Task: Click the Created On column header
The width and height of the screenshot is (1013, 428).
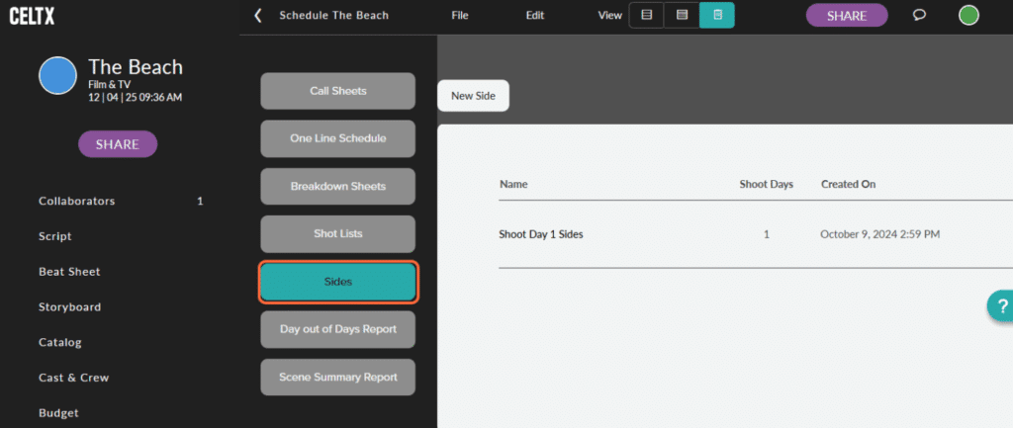Action: coord(848,184)
